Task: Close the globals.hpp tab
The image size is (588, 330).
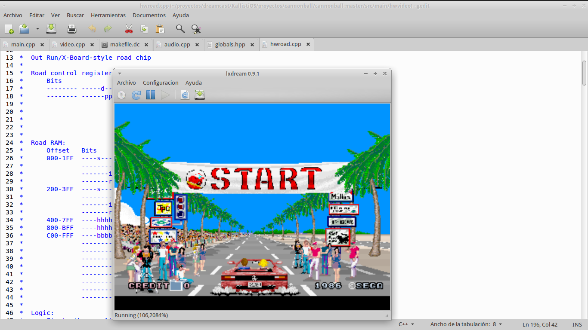Action: [252, 45]
